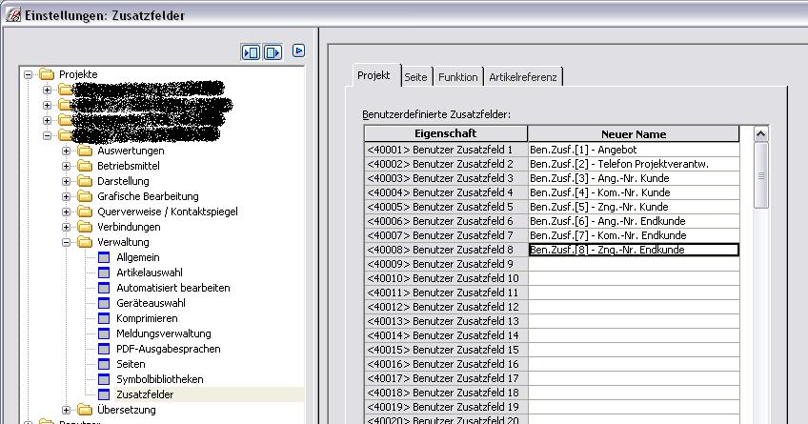Click the Komprimieren settings page icon
Image resolution: width=808 pixels, height=424 pixels.
(104, 318)
